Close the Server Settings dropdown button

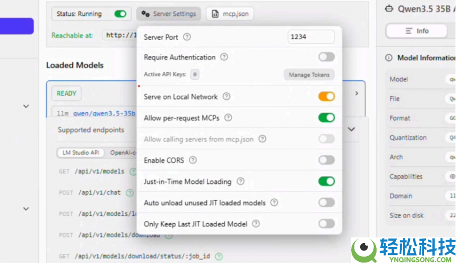click(x=169, y=14)
